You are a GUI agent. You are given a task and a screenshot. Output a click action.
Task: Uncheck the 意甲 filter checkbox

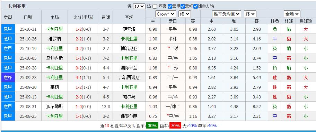(x=170, y=7)
